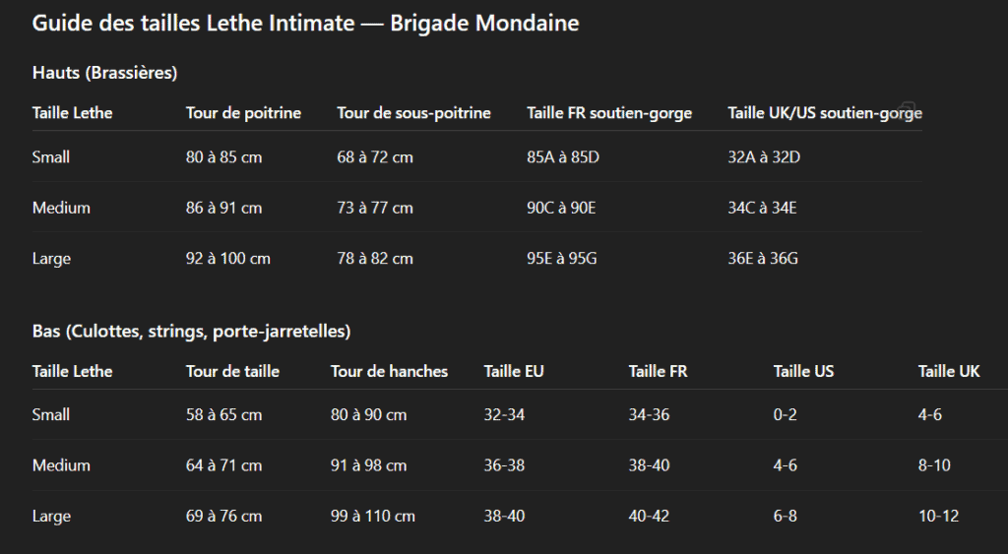
Task: Click the '85A à 85D' cell
Action: coord(563,157)
